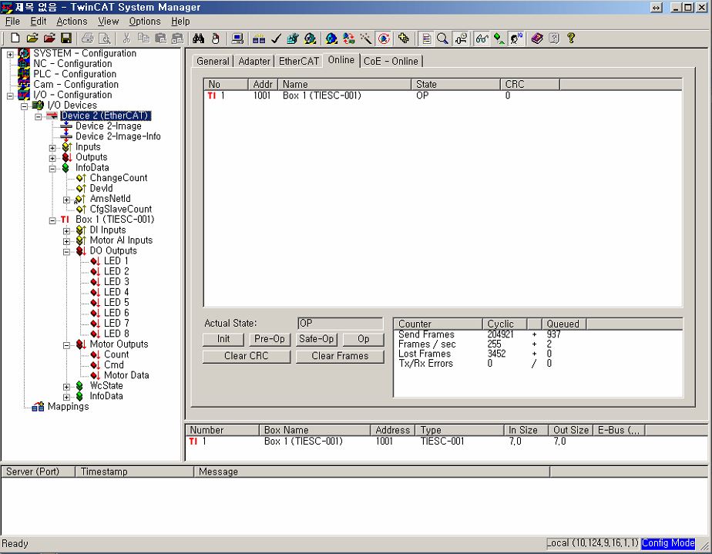This screenshot has width=712, height=554.
Task: Expand the SYSTEM - Configuration node
Action: point(10,55)
